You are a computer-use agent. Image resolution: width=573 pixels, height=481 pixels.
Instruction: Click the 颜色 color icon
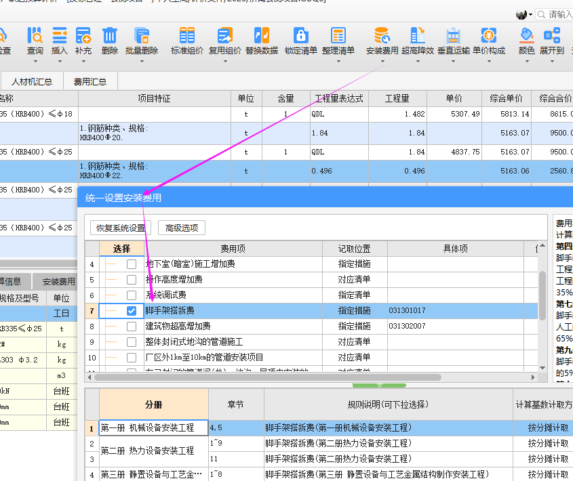527,36
